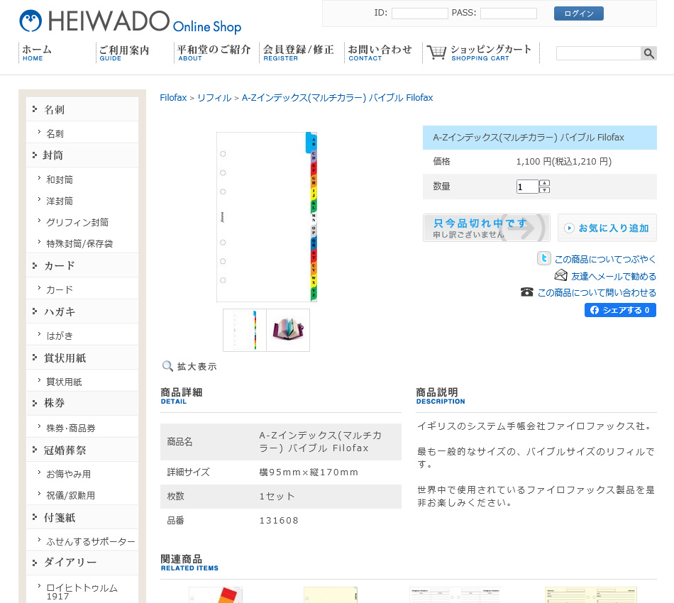Open the 会員登録/修正 REGISTER menu

pos(298,53)
